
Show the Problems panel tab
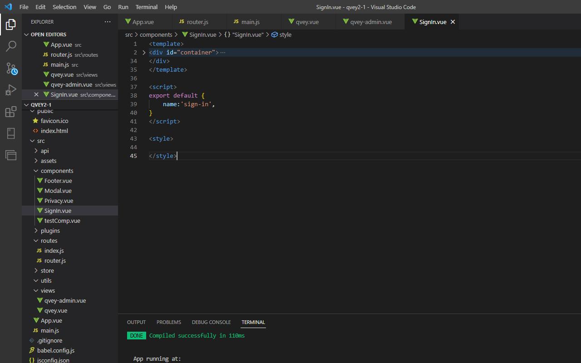pos(169,322)
